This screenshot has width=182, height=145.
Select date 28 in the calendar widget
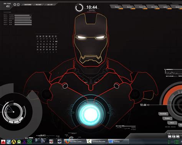coord(47,49)
